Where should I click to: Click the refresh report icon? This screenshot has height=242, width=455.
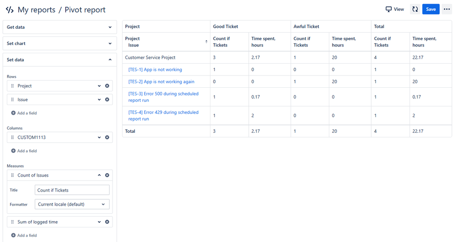click(415, 9)
